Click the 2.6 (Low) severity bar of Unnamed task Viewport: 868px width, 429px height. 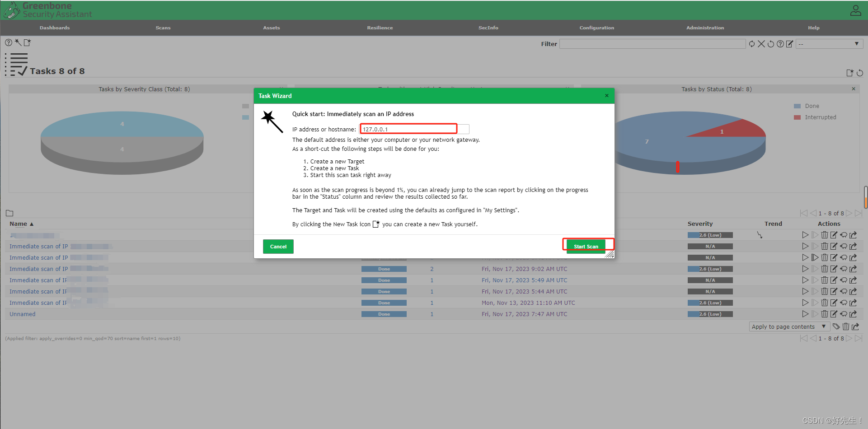[x=710, y=314]
